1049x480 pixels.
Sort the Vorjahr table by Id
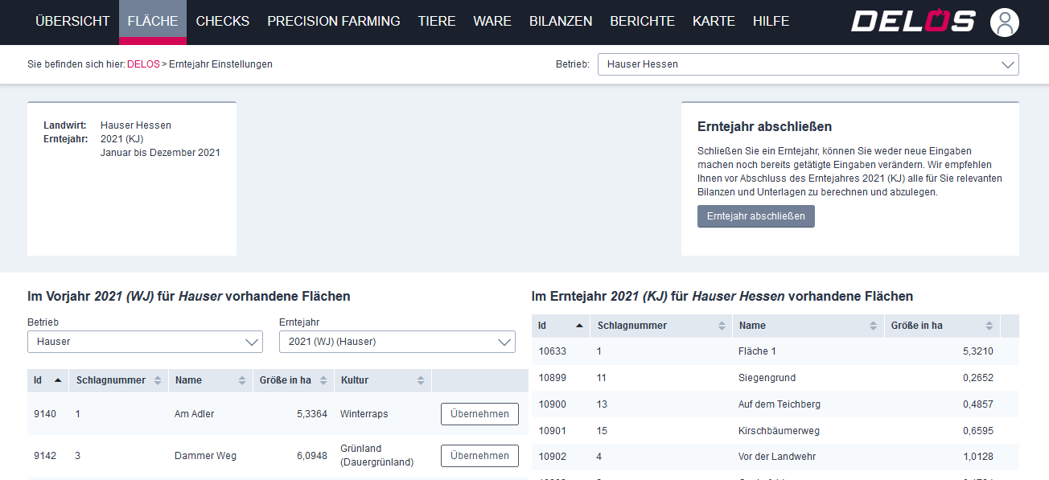47,380
